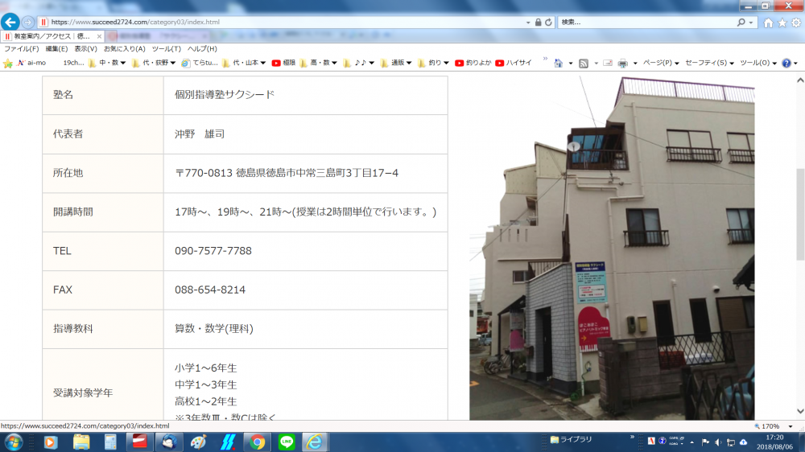Expand the 代・山本 bookmark folder
The height and width of the screenshot is (452, 805).
click(244, 63)
